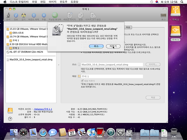Screen dimensions: 187x140
Task: Click the Unmount (마운트 해제) toolbar icon
Action: pos(34,15)
